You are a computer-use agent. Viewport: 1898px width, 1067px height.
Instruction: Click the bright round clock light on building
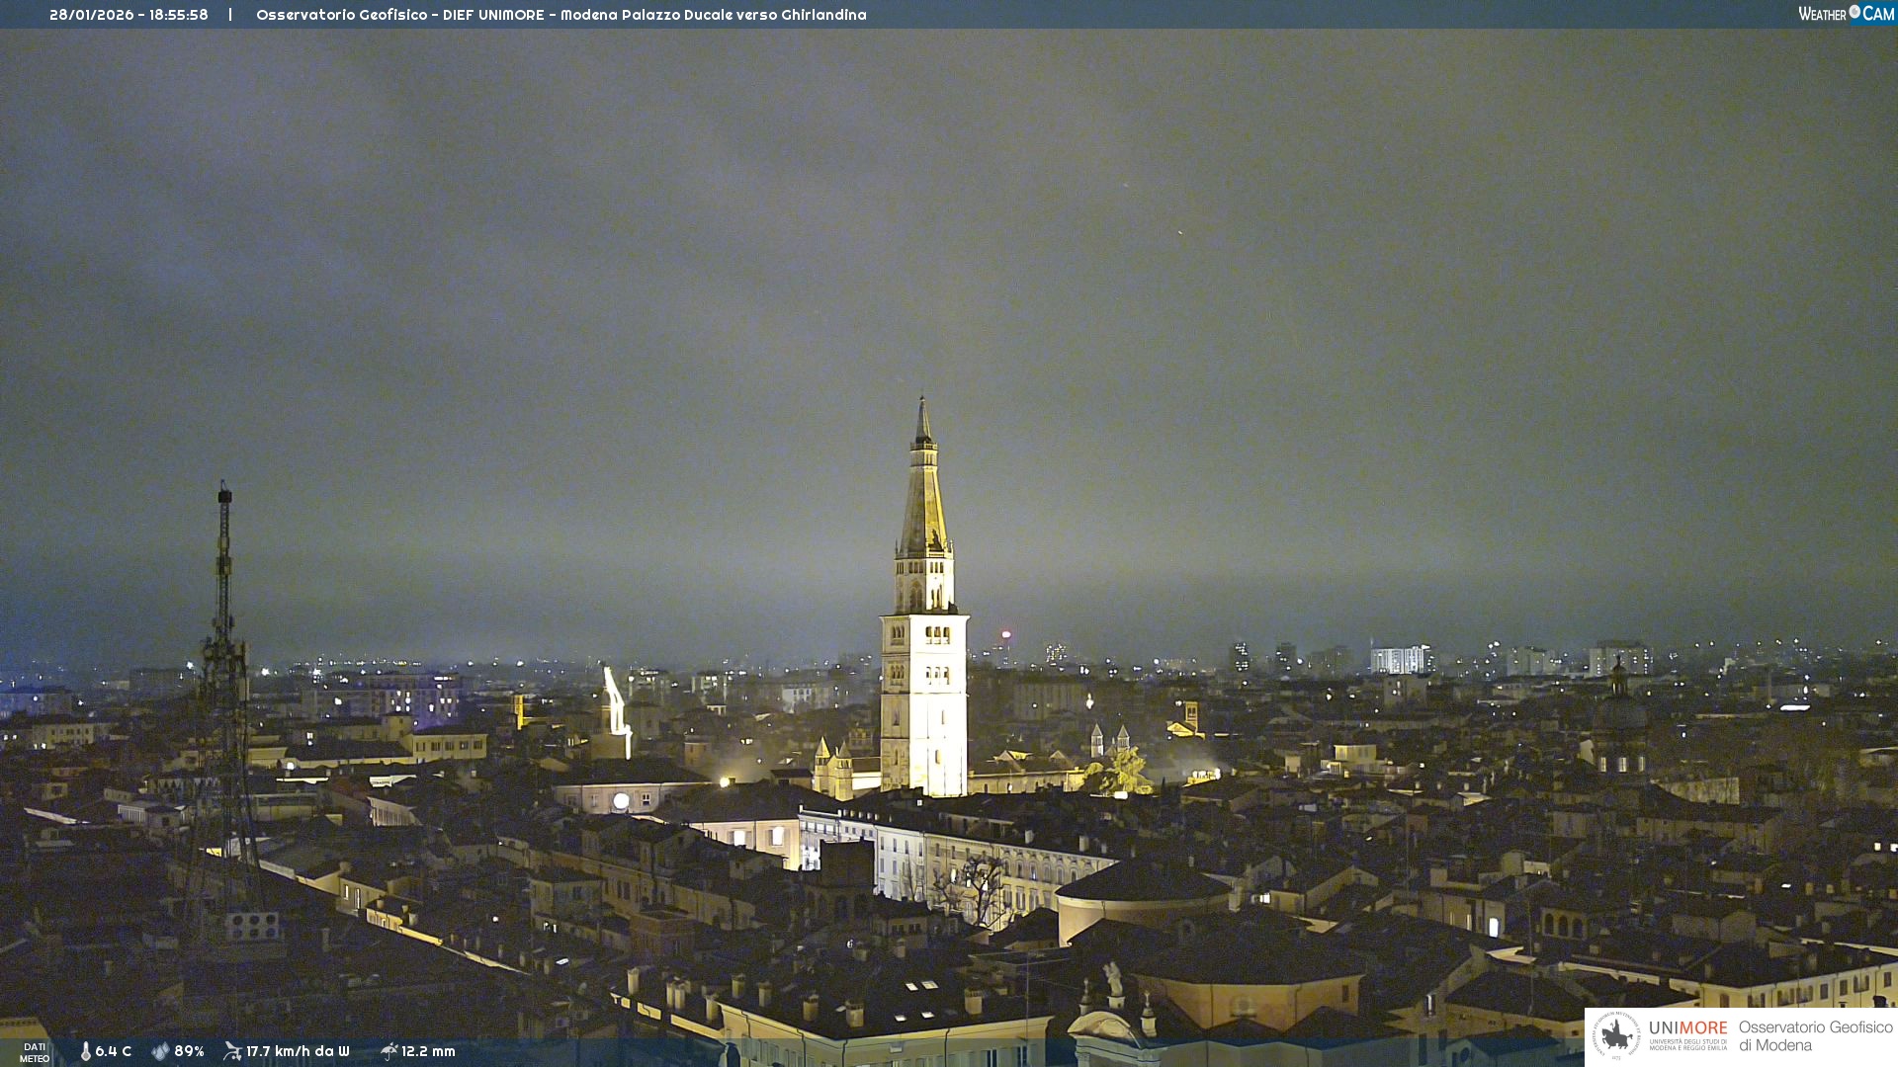(x=621, y=801)
